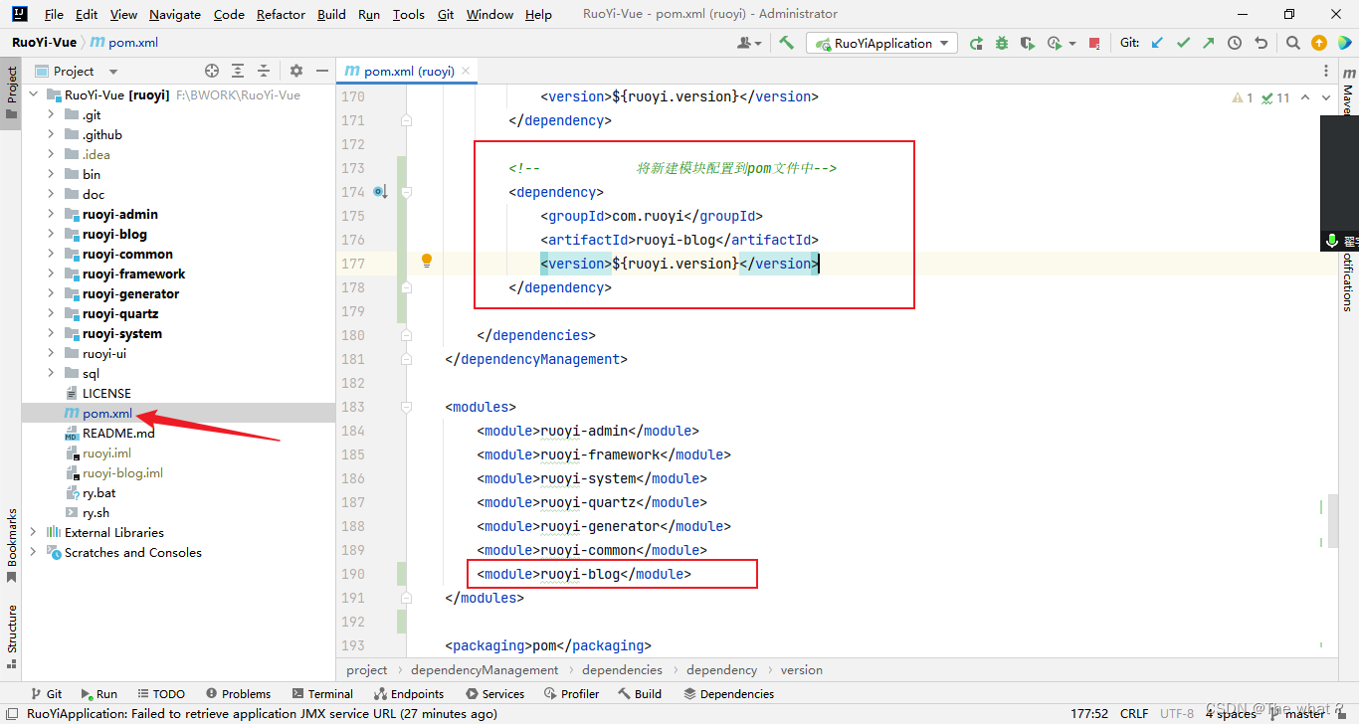
Task: Open dropdown arrow next to Profile icon
Action: (1071, 43)
